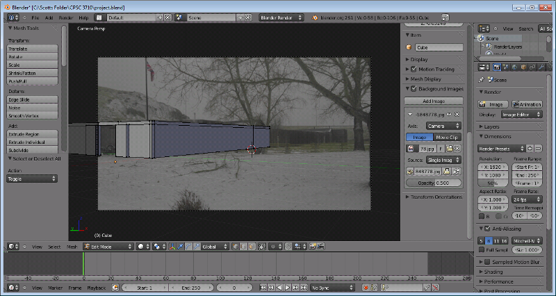Image resolution: width=556 pixels, height=296 pixels.
Task: Click the screen layout browse icon beside Default
Action: click(99, 17)
